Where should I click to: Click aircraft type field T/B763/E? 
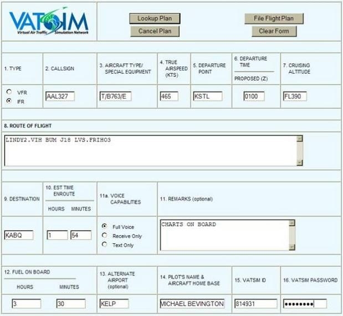(115, 96)
